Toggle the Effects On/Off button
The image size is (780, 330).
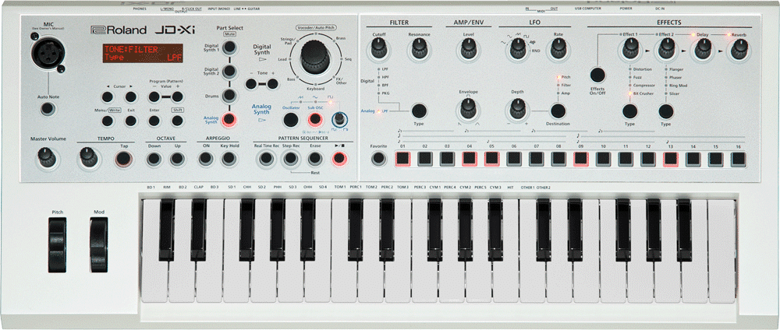(x=598, y=75)
